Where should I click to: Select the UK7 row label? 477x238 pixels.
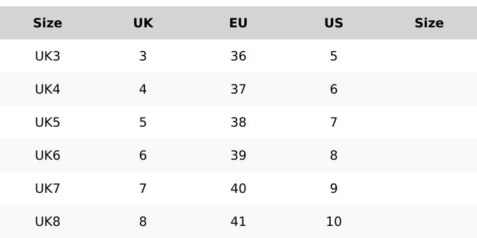(48, 188)
